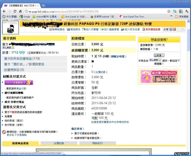Go back with the browser back arrow
The height and width of the screenshot is (156, 191).
coord(4,11)
